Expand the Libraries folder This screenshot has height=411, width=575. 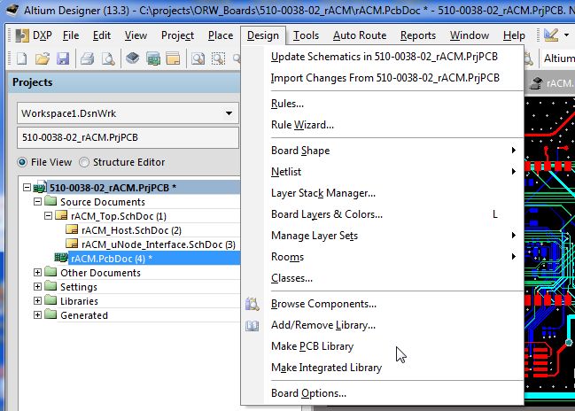click(x=37, y=301)
